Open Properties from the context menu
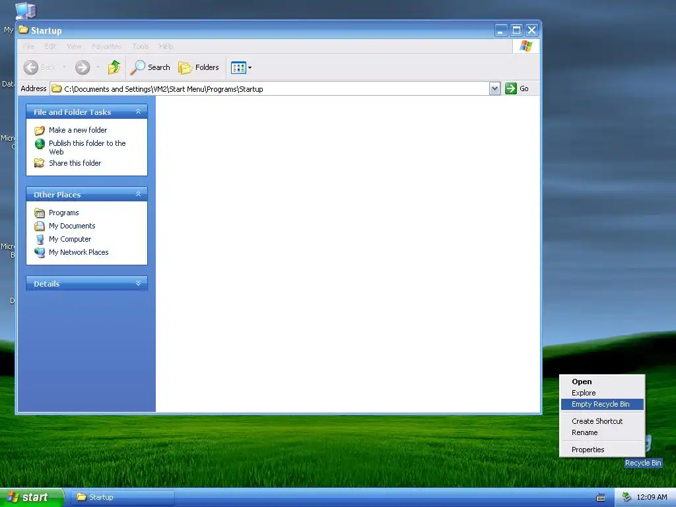 click(x=602, y=450)
